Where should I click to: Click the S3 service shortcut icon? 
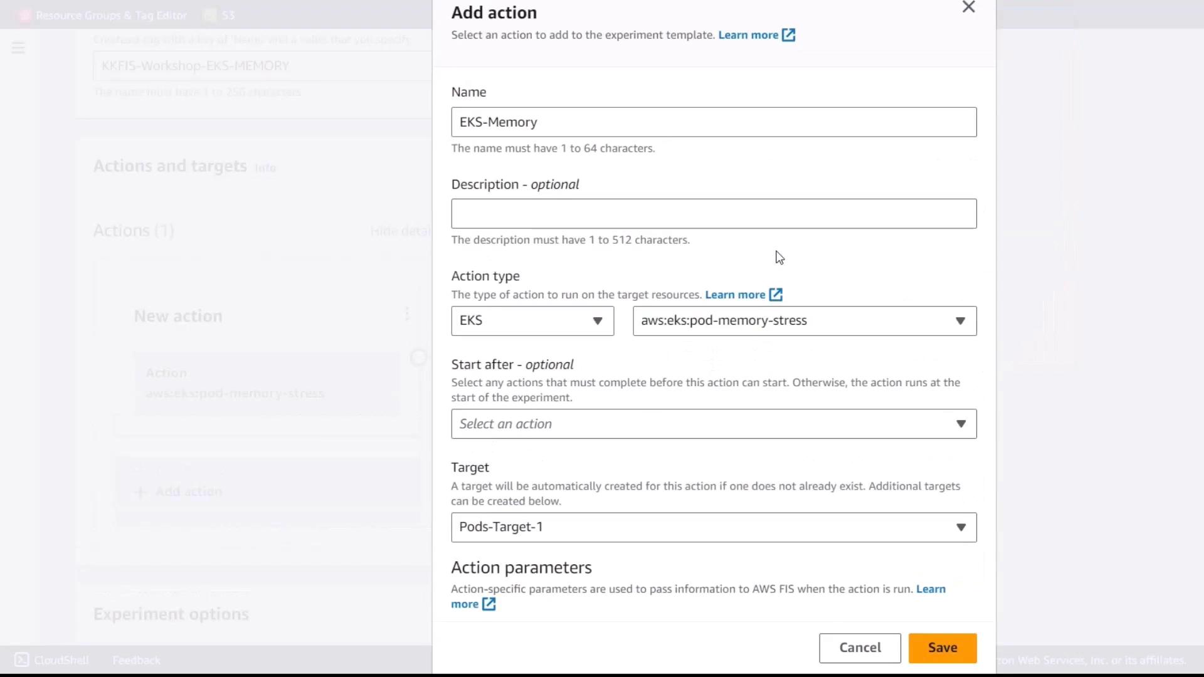211,15
